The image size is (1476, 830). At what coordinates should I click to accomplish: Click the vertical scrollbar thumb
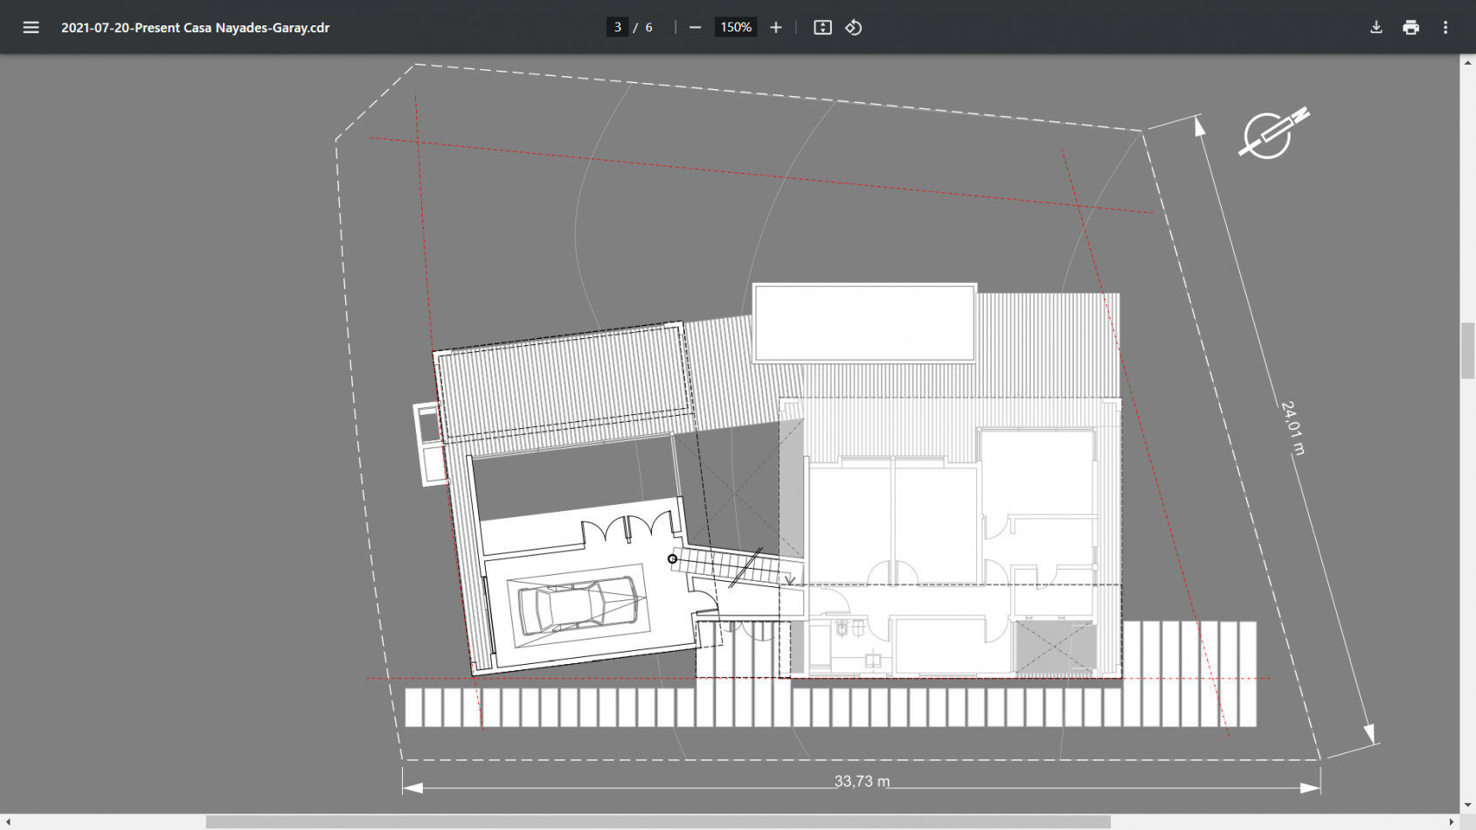1467,350
